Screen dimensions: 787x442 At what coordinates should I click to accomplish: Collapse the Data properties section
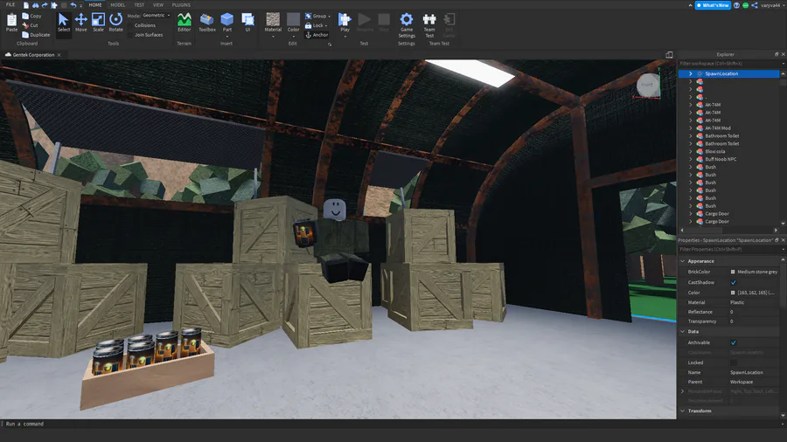pos(683,332)
